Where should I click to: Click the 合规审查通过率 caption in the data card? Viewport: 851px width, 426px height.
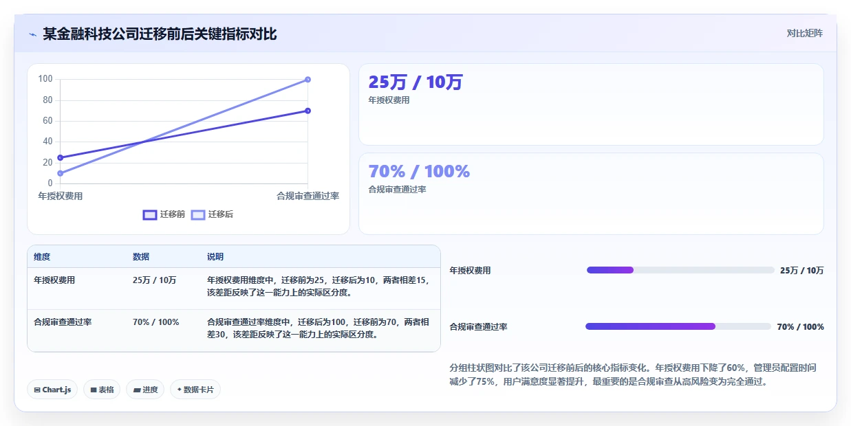398,190
